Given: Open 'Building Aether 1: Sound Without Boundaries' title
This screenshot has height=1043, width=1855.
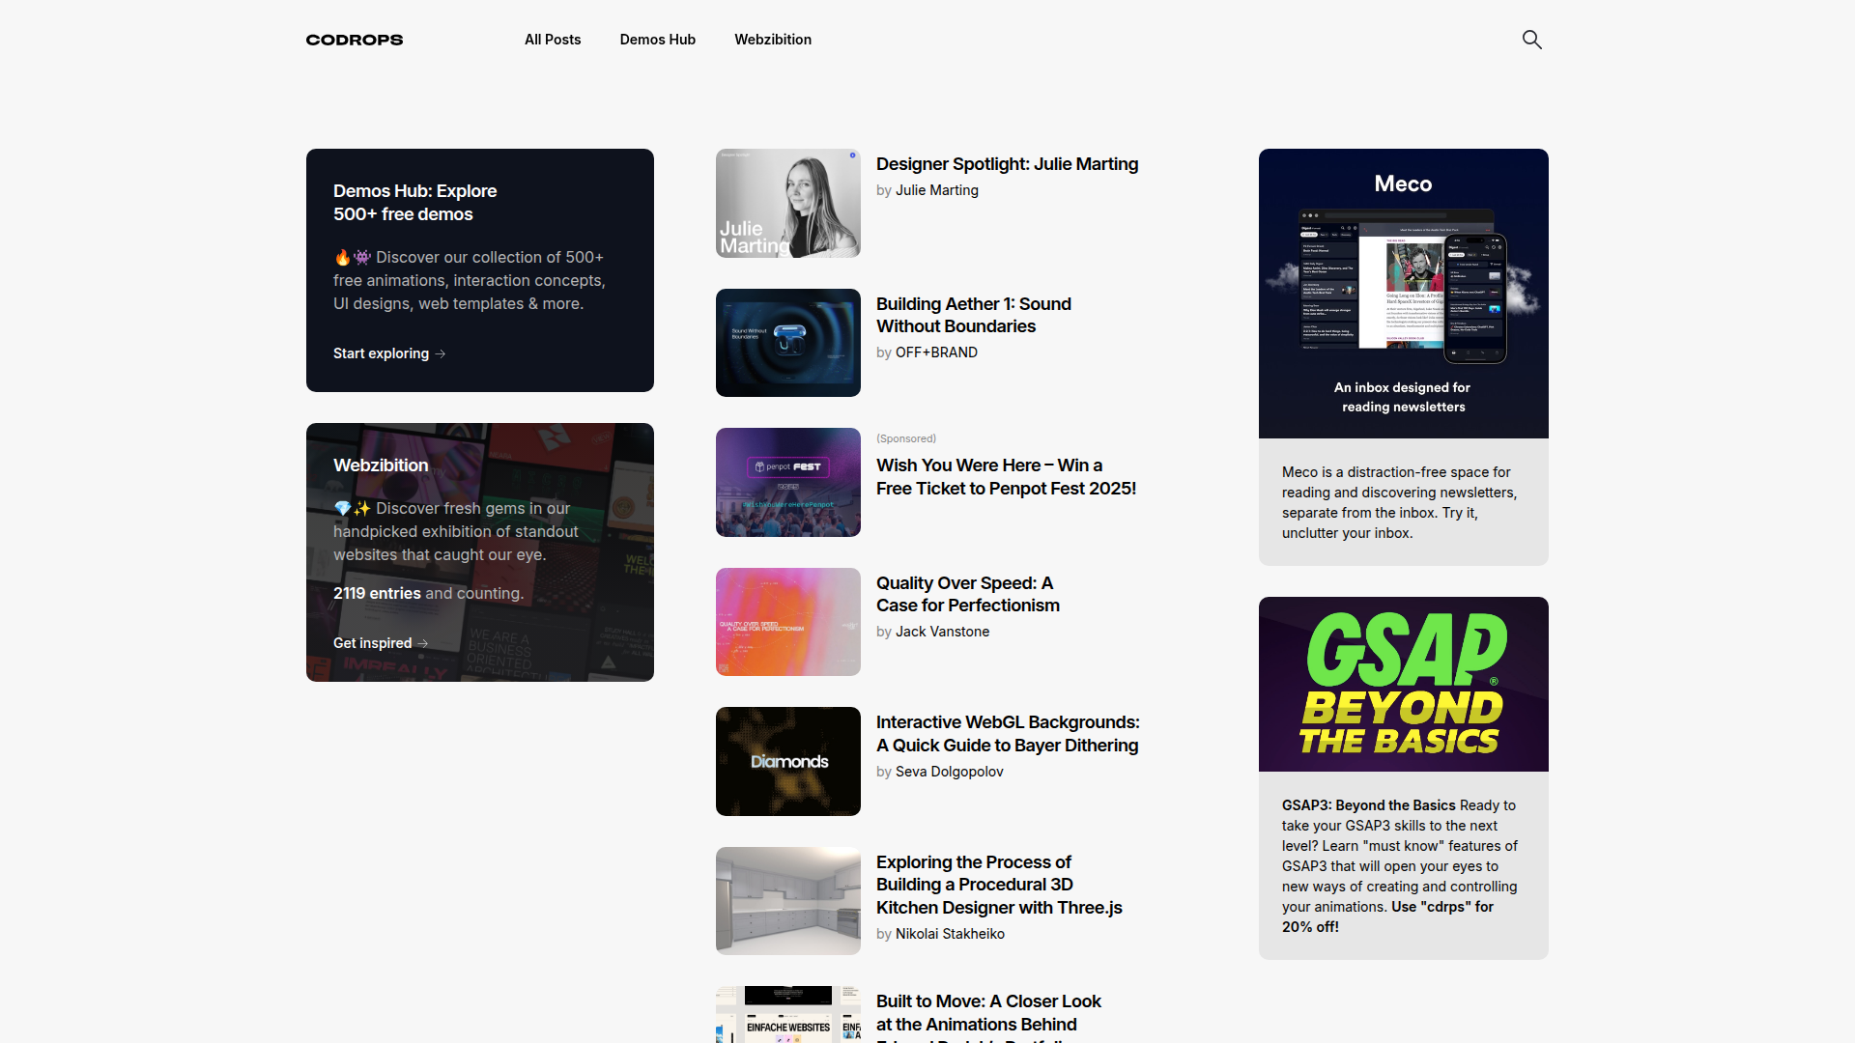Looking at the screenshot, I should click(x=974, y=315).
